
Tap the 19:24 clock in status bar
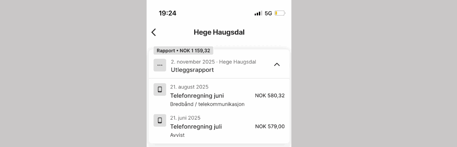(167, 13)
